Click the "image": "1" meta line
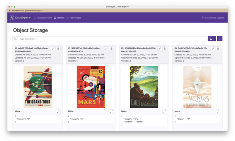Image resolution: width=235 pixels, height=141 pixels. (24, 119)
